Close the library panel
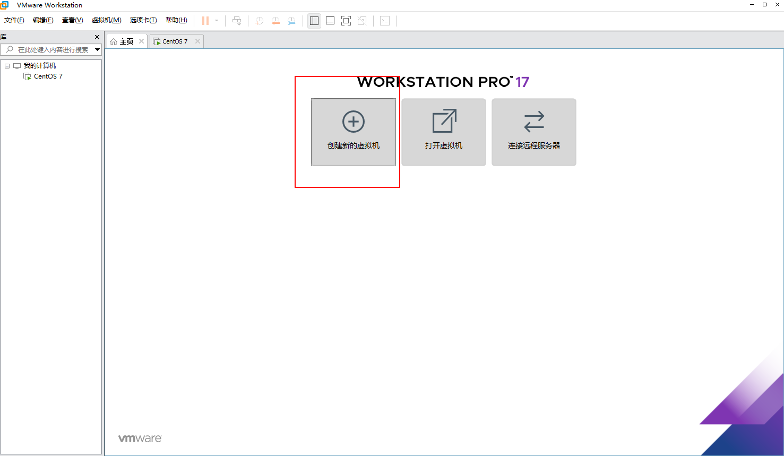The height and width of the screenshot is (456, 784). coord(97,37)
